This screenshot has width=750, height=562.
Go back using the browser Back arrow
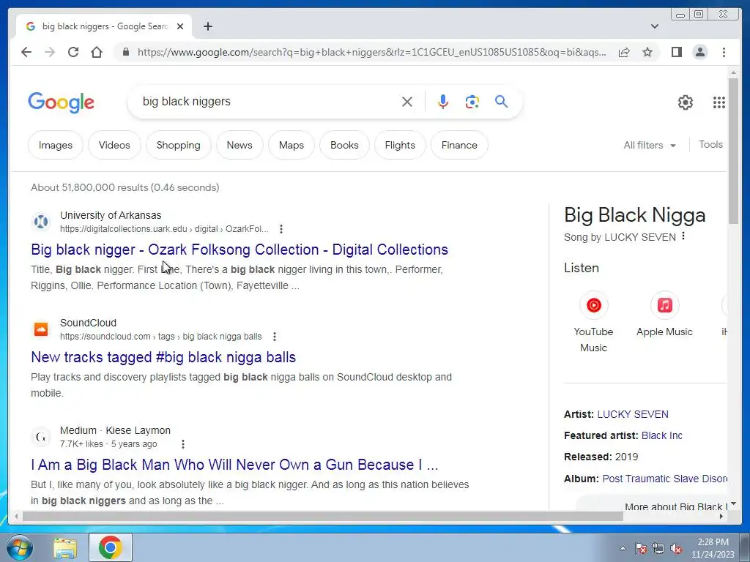point(26,52)
